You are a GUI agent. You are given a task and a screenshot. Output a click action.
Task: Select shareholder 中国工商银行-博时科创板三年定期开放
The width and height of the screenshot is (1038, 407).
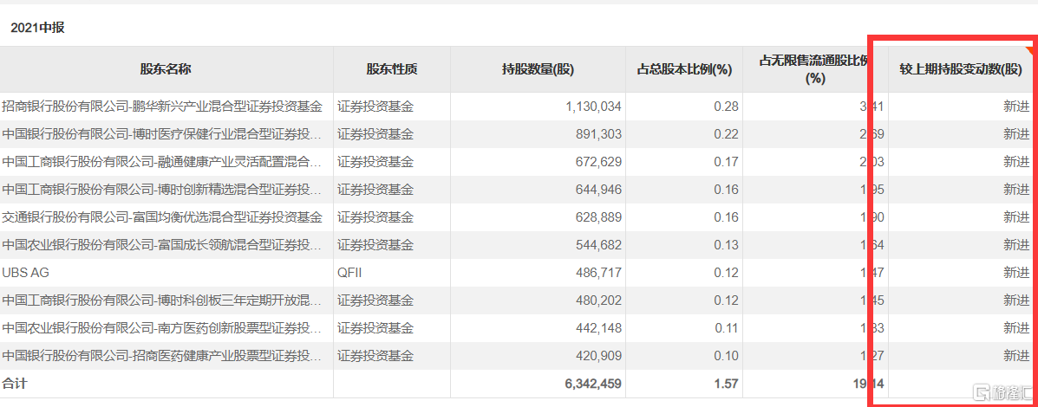(x=162, y=300)
